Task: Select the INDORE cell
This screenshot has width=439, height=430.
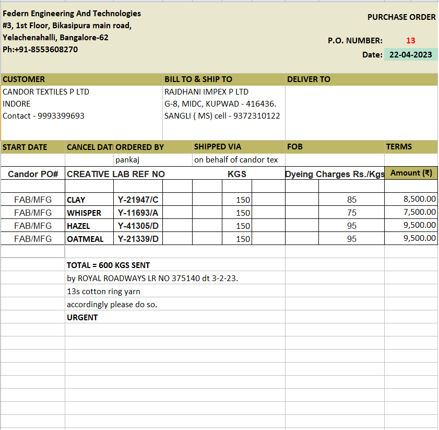Action: [17, 104]
